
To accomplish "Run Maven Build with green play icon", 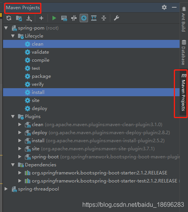I will coord(54,18).
